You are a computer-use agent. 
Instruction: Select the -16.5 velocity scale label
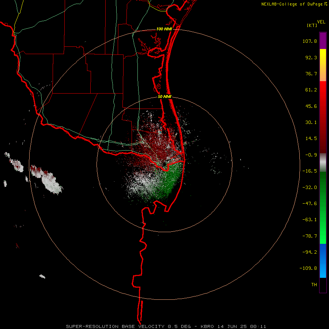[310, 171]
